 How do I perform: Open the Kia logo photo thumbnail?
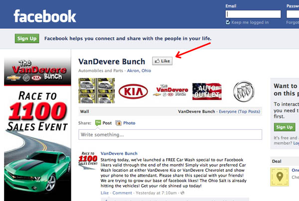point(133,92)
